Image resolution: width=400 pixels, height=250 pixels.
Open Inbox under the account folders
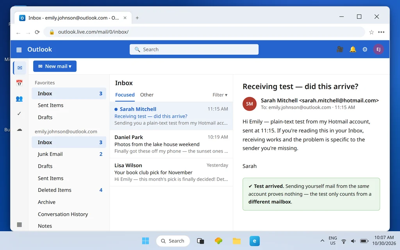(x=69, y=142)
